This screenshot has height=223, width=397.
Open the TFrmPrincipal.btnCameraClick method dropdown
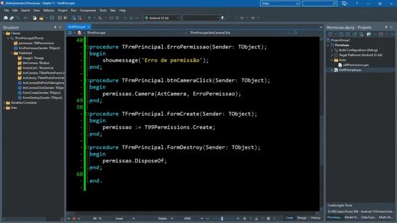tap(288, 33)
